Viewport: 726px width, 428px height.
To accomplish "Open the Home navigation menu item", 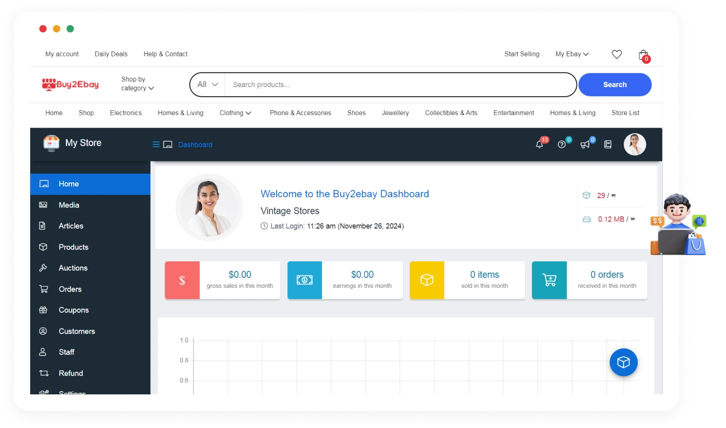I will tap(54, 113).
